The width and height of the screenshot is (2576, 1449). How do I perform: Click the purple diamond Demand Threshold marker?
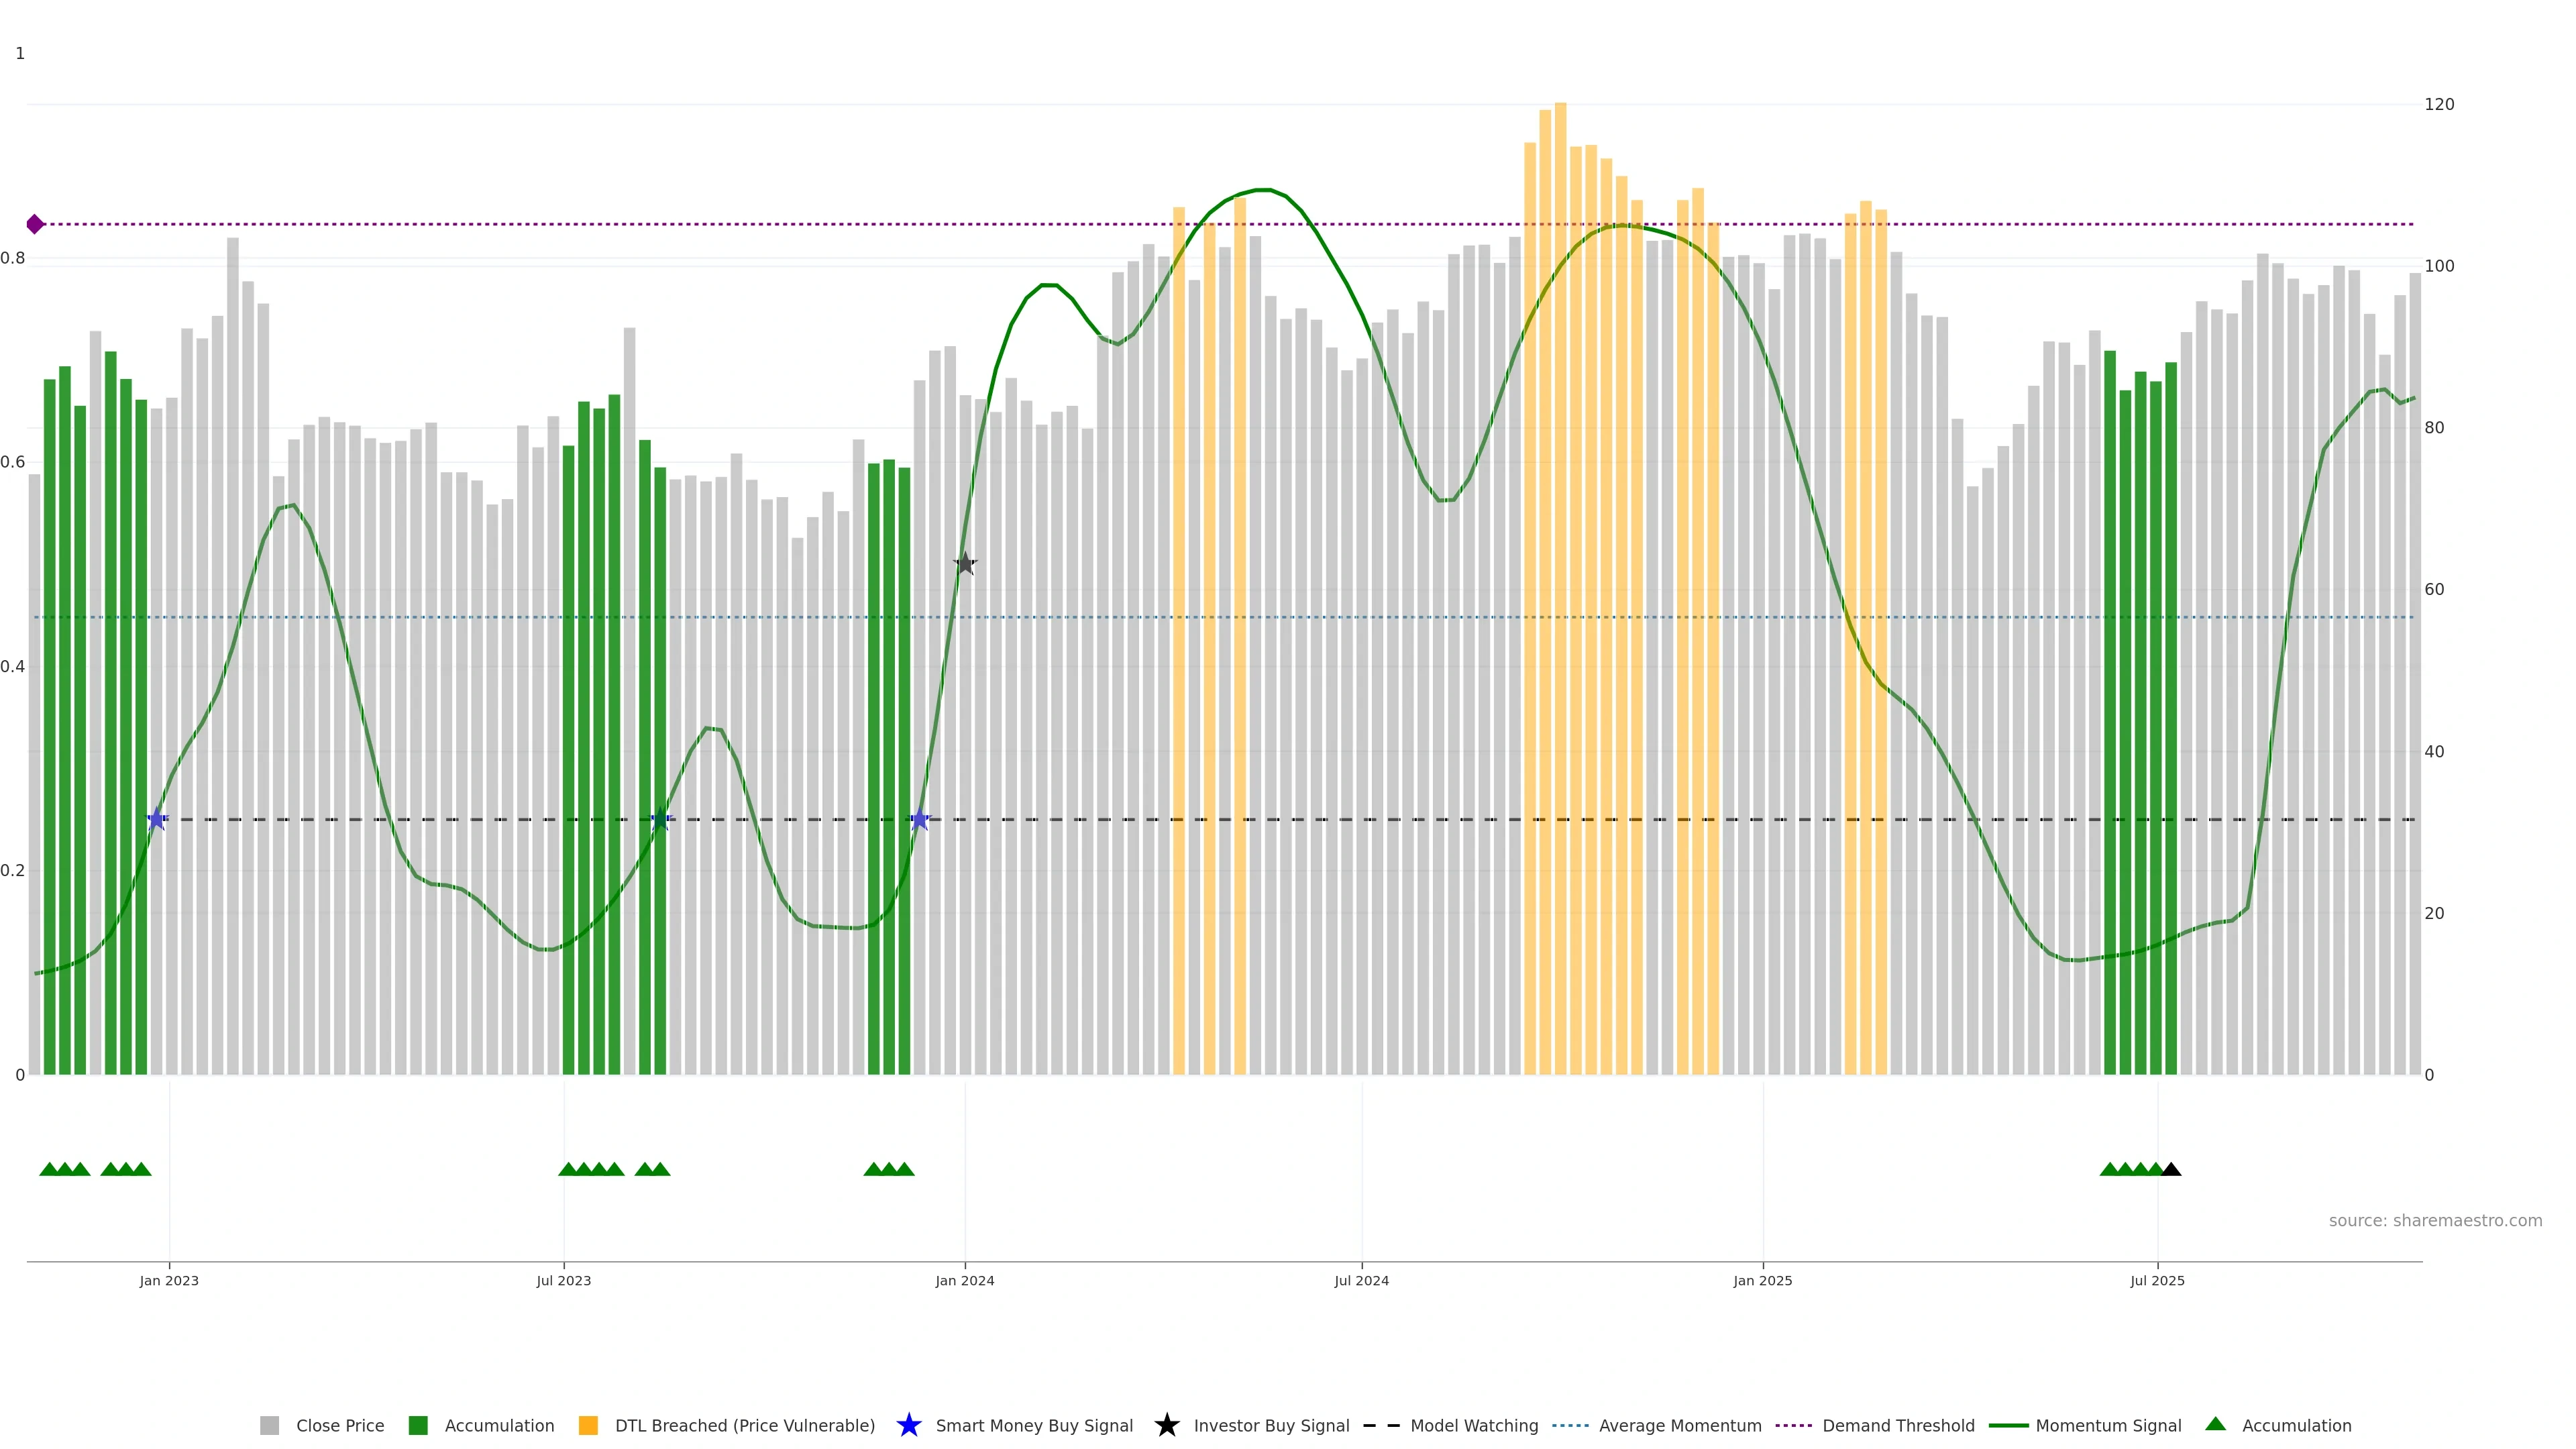[35, 224]
